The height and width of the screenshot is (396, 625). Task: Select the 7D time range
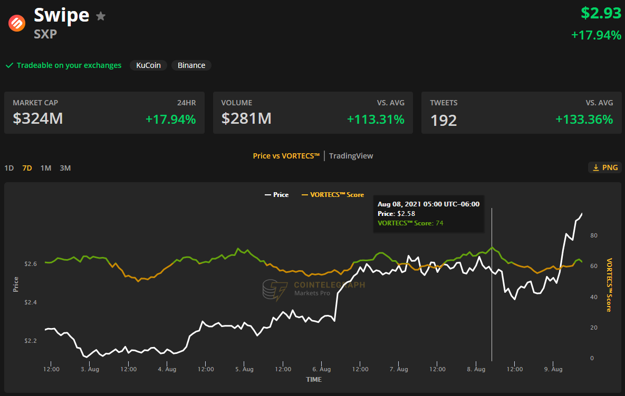27,168
